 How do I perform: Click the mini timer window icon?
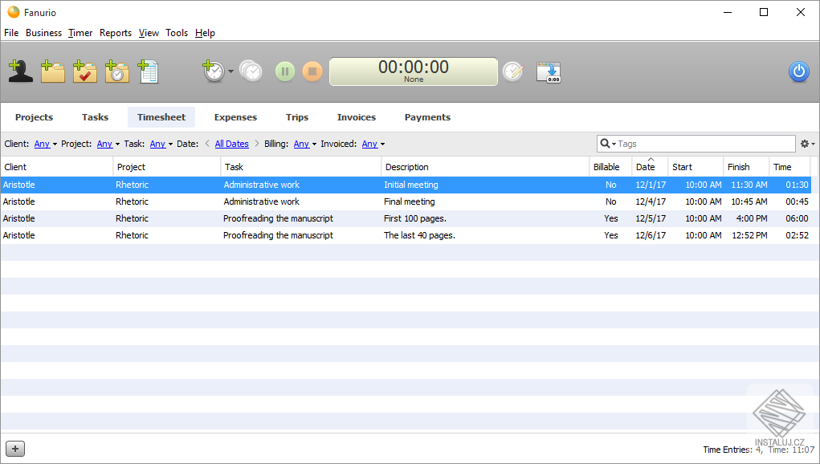coord(549,72)
